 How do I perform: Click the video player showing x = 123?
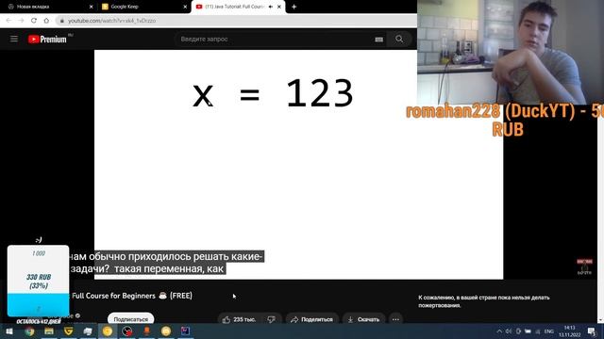pos(298,164)
